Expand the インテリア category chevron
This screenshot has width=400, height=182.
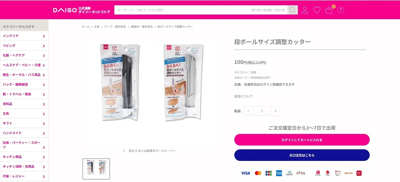tap(44, 36)
